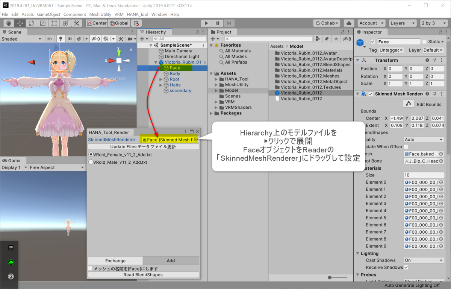Select the Transform tool
This screenshot has width=451, height=289.
[x=65, y=23]
